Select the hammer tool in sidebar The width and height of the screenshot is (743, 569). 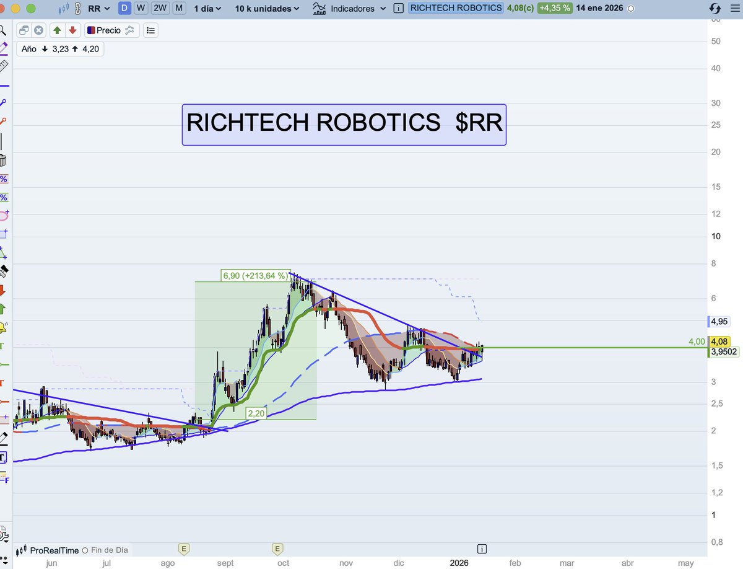[3, 271]
